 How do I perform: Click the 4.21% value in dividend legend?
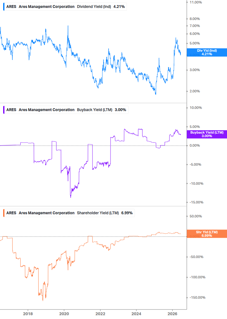point(119,7)
